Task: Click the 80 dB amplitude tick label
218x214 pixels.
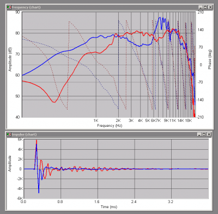Action: point(17,33)
